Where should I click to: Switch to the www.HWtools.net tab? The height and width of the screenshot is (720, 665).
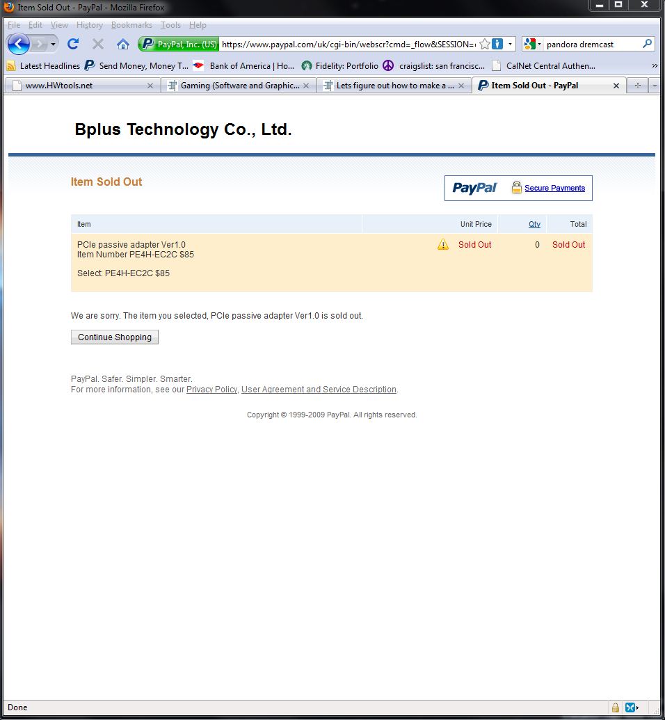[x=83, y=86]
